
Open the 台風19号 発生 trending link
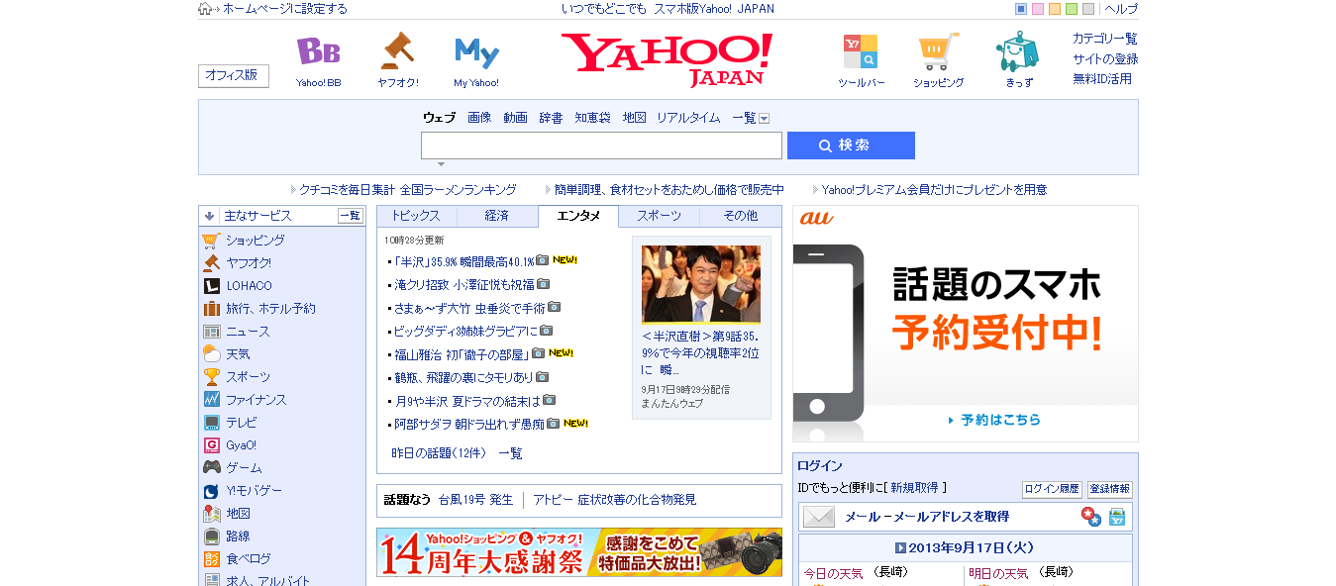[476, 500]
